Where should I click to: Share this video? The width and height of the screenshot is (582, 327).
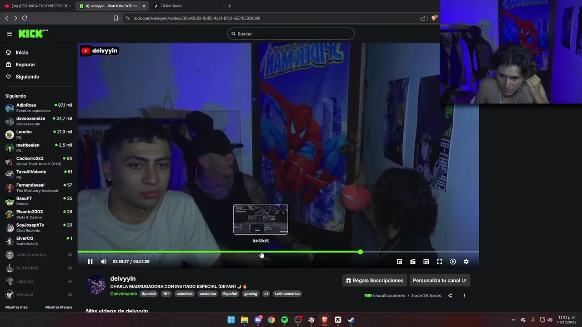click(450, 296)
